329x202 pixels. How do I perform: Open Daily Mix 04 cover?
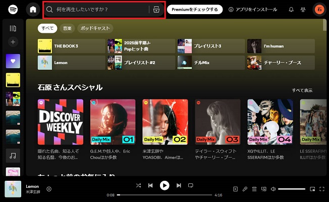pyautogui.click(x=270, y=122)
